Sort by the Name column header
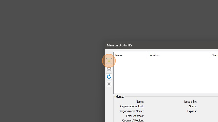This screenshot has height=122, width=218. pyautogui.click(x=130, y=55)
